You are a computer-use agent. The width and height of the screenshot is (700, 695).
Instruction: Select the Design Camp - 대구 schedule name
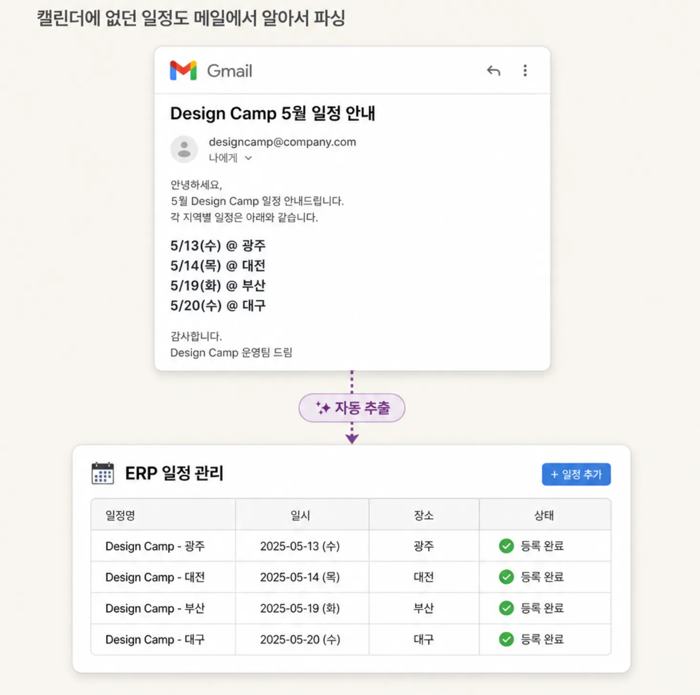point(155,639)
